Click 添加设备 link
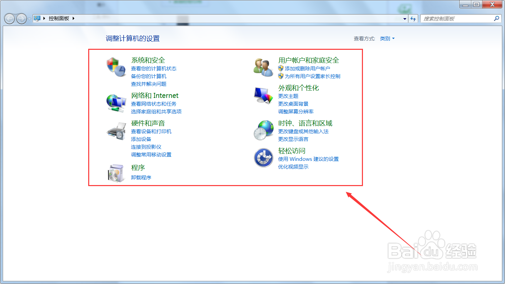The height and width of the screenshot is (284, 505). [x=141, y=139]
